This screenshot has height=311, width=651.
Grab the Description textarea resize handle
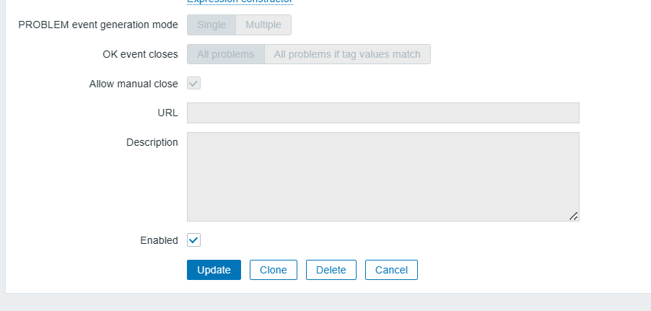(574, 216)
